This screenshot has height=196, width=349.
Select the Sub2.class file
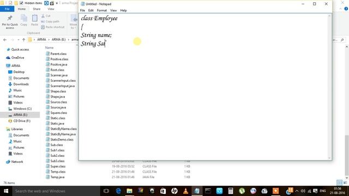pos(57,156)
